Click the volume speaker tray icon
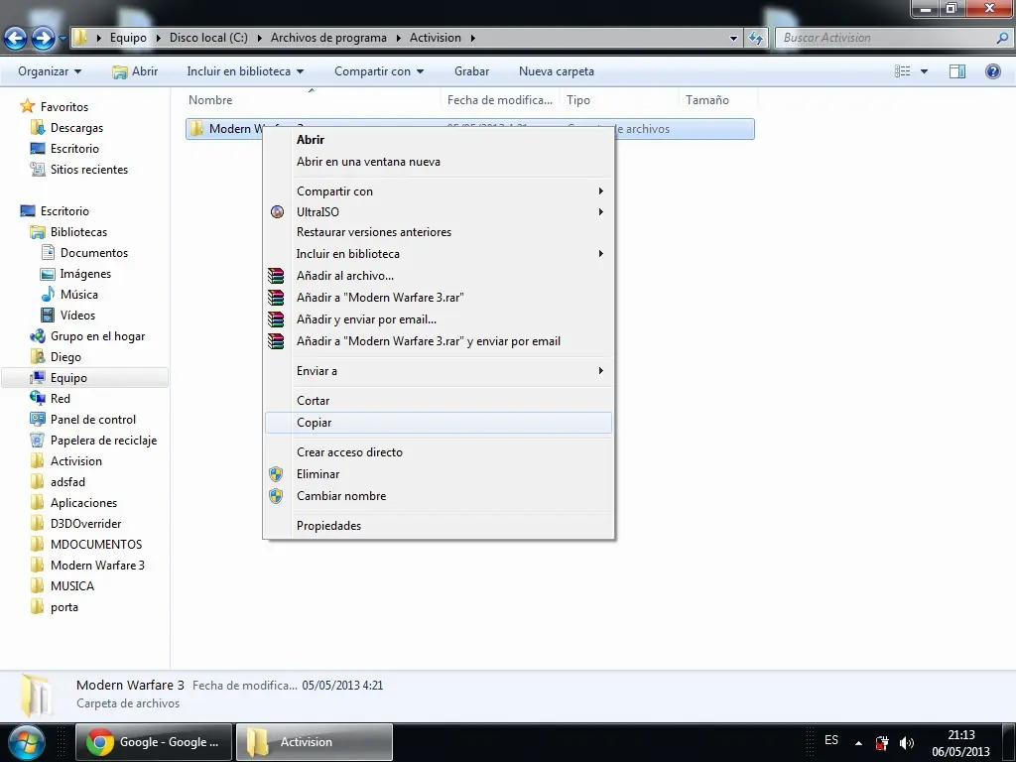The height and width of the screenshot is (762, 1016). (x=907, y=743)
